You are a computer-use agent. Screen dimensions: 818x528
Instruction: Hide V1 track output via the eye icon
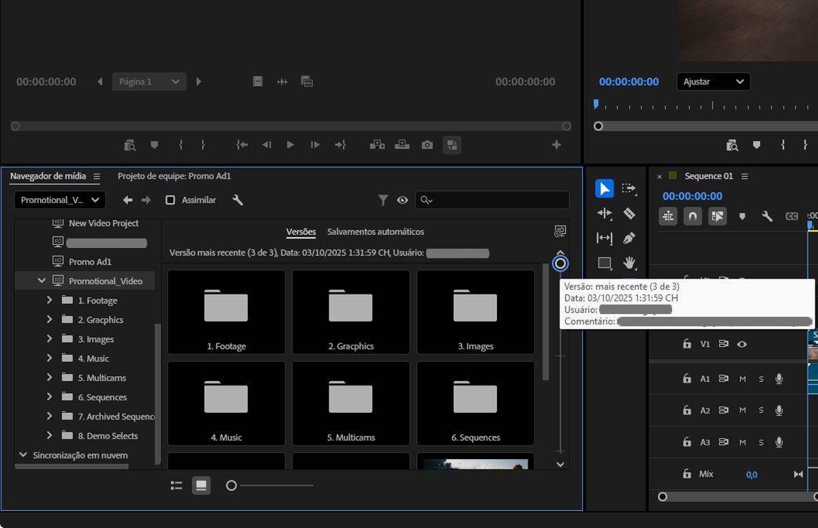pos(742,344)
